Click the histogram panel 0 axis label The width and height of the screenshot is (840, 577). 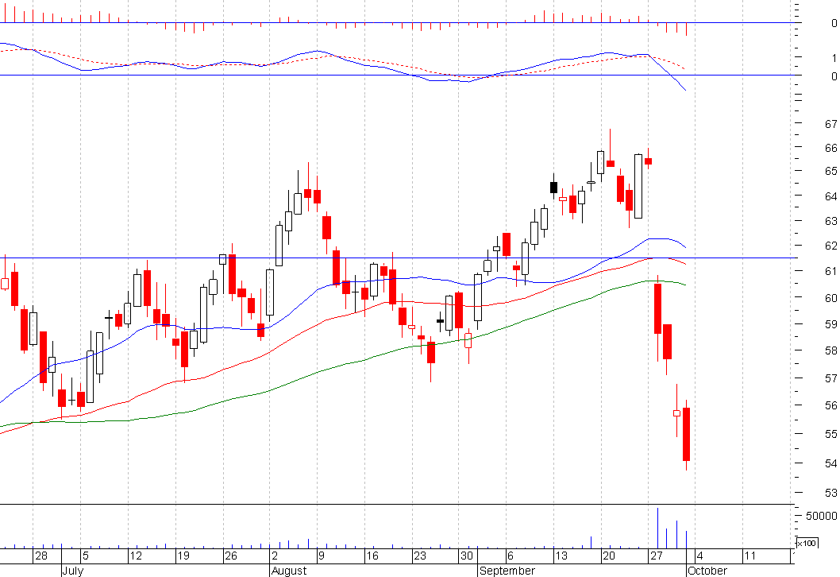834,23
